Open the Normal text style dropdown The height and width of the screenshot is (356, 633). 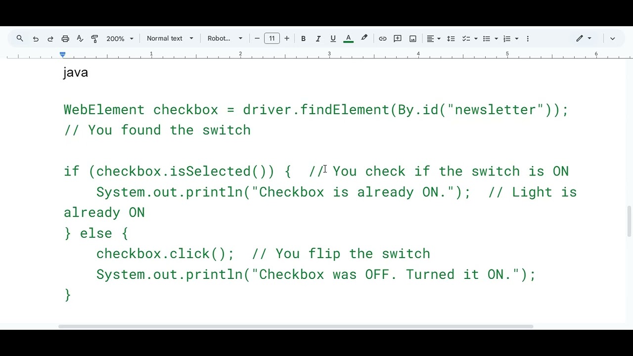click(170, 39)
